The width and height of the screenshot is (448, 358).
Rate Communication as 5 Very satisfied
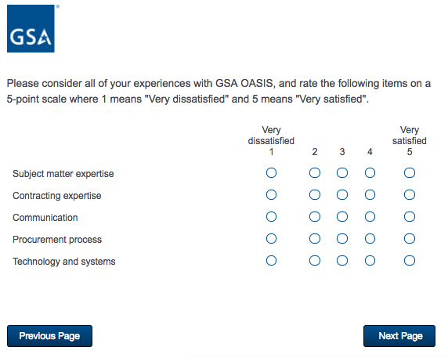(410, 216)
